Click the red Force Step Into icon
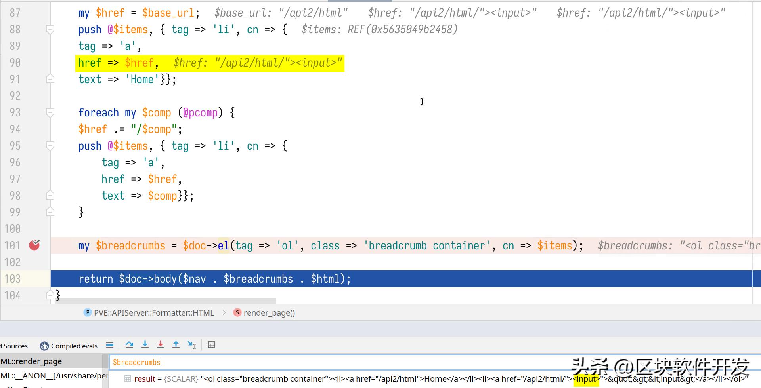This screenshot has width=761, height=388. pos(161,345)
